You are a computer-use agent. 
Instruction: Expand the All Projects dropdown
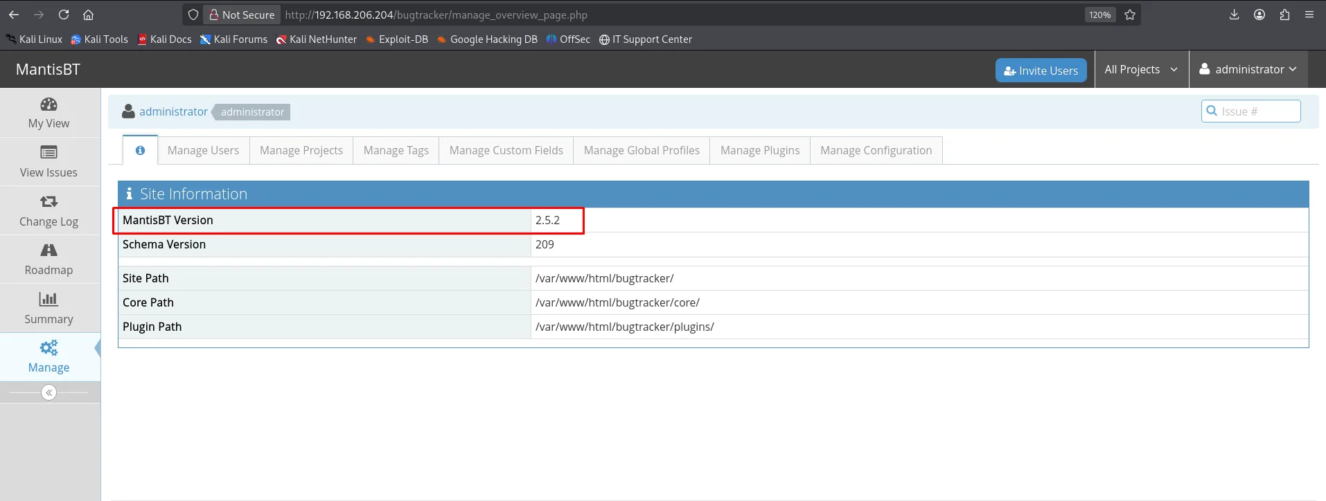1142,69
